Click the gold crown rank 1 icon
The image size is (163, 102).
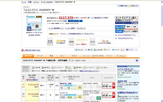[23, 84]
